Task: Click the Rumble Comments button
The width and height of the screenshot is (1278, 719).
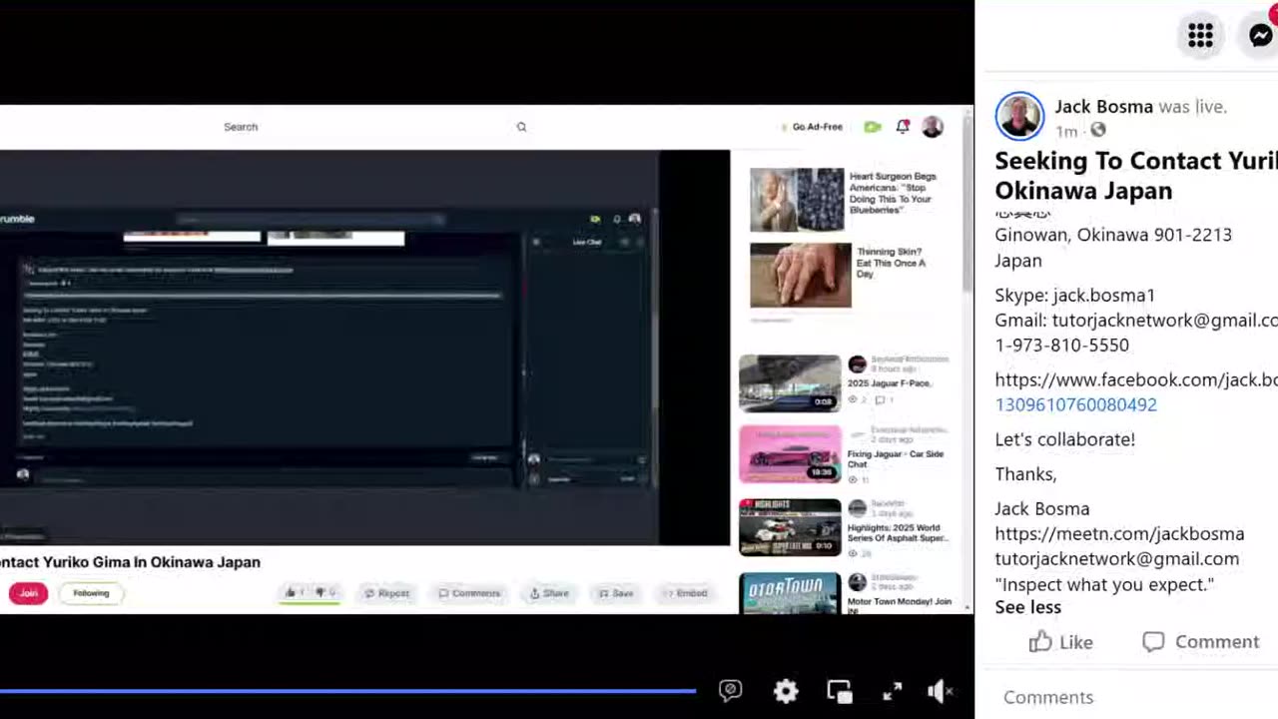Action: coord(469,593)
